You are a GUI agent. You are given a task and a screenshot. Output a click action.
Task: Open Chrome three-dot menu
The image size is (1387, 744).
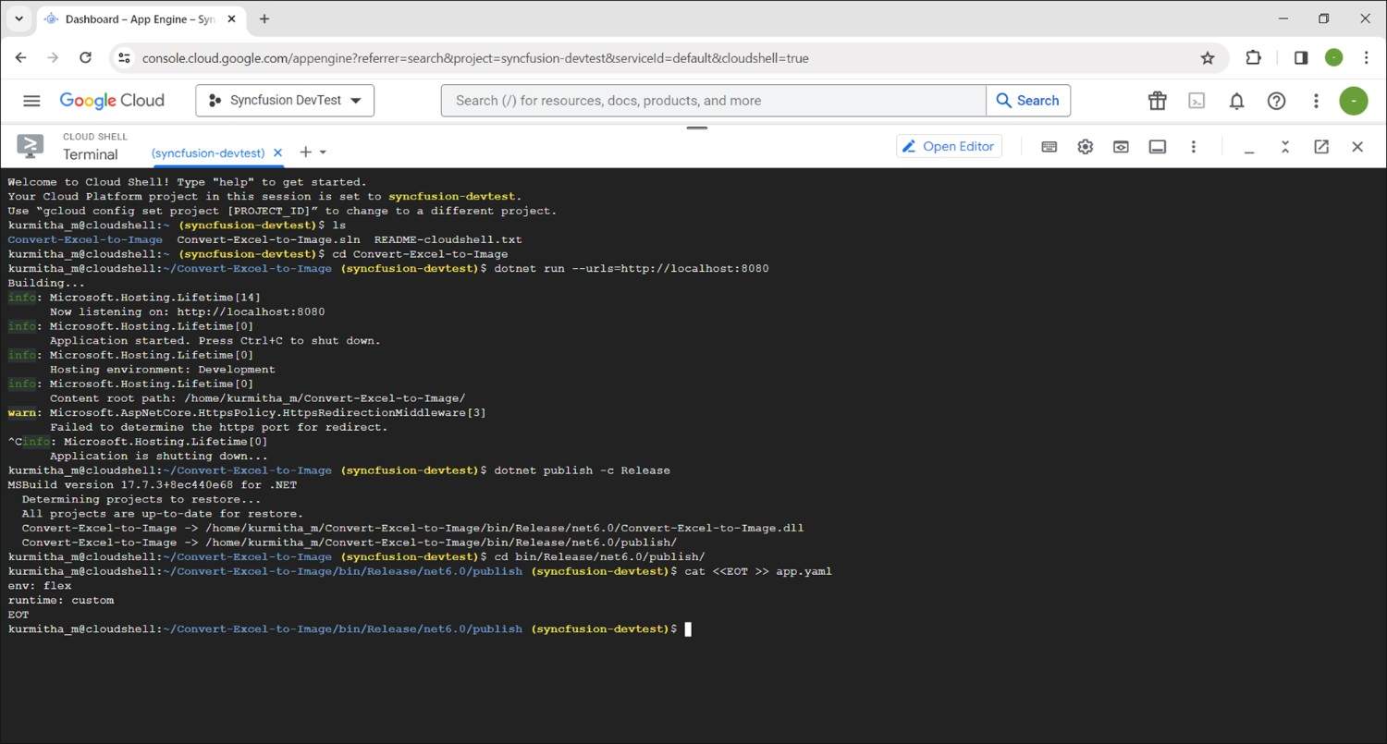point(1366,57)
